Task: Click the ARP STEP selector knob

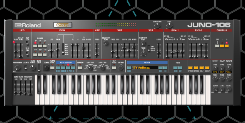Action: (102, 68)
